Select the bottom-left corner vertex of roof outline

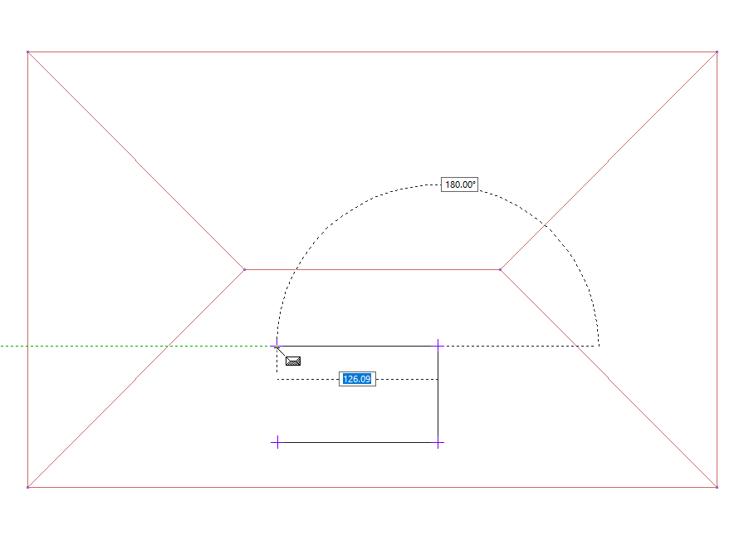[x=28, y=487]
